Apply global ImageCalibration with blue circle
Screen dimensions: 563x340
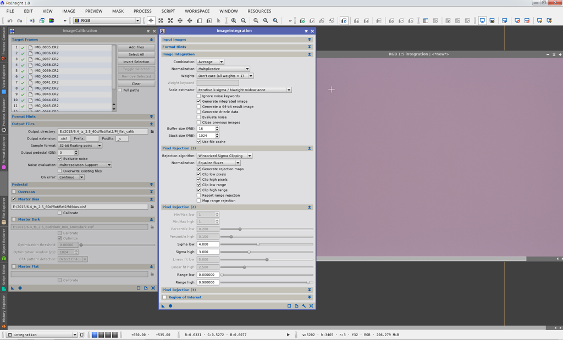point(20,288)
